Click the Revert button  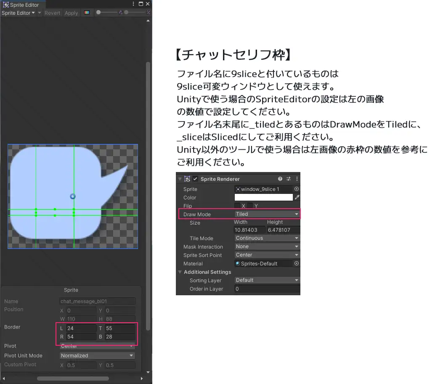click(x=52, y=13)
